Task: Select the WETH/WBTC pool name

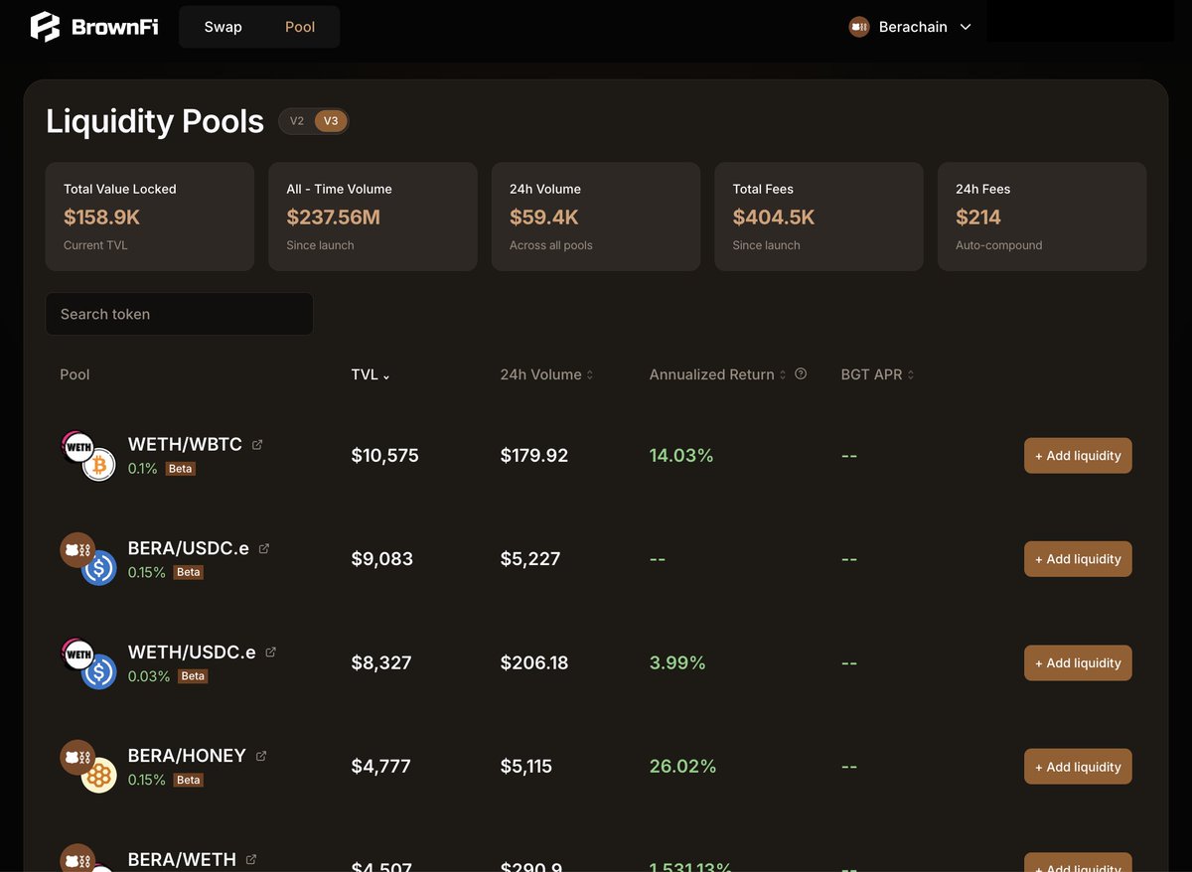Action: click(x=185, y=445)
